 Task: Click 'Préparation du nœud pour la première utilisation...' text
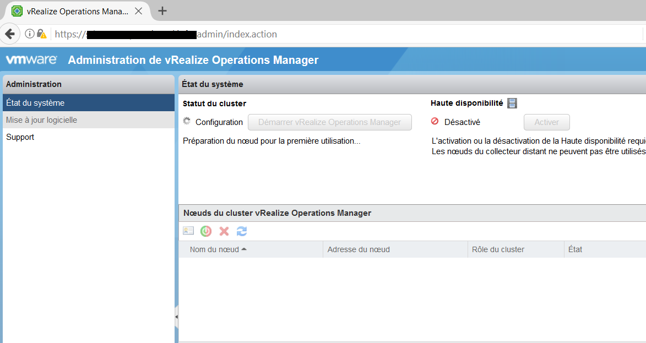(272, 141)
